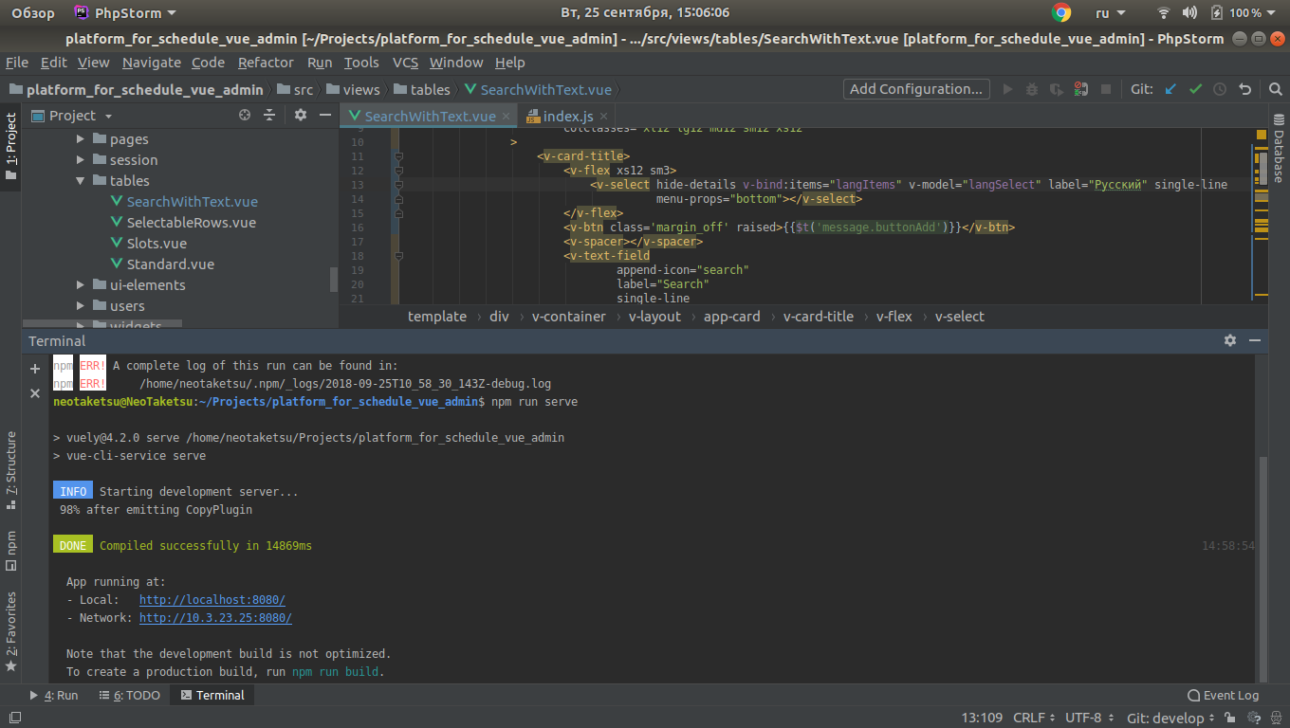Viewport: 1290px width, 728px height.
Task: Open 6: TODO tool tab
Action: pyautogui.click(x=129, y=695)
